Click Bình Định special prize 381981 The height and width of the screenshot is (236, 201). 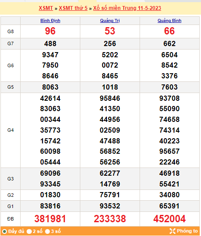tap(50, 219)
